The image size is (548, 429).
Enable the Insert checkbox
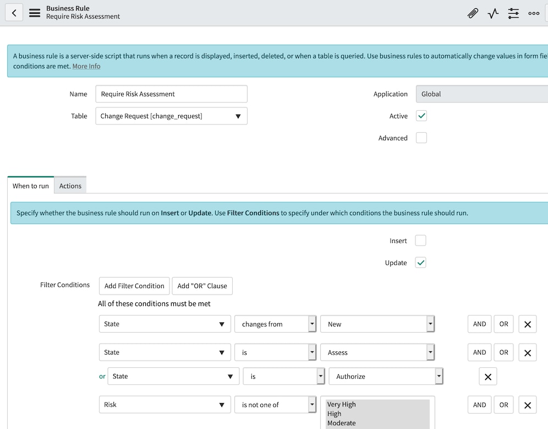[x=420, y=240]
